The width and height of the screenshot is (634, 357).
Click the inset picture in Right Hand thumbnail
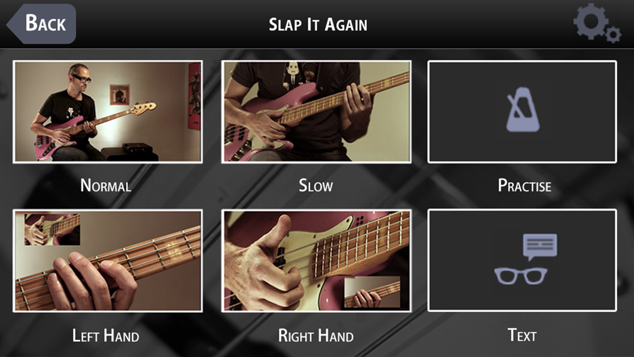coord(372,292)
